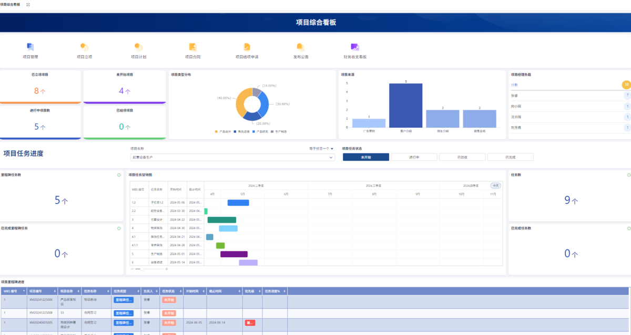This screenshot has width=631, height=335.
Task: Sort by the WBS编号 column header arrow
Action: pos(24,290)
